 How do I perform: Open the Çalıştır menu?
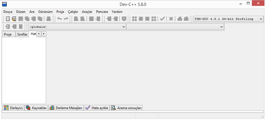tap(73, 12)
